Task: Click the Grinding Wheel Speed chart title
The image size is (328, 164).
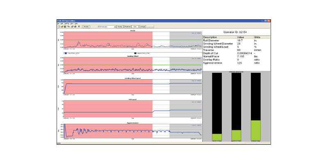Action: tap(133, 78)
